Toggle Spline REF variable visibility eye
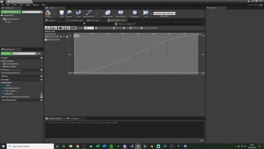Image resolution: width=264 pixels, height=149 pixels. (41, 94)
